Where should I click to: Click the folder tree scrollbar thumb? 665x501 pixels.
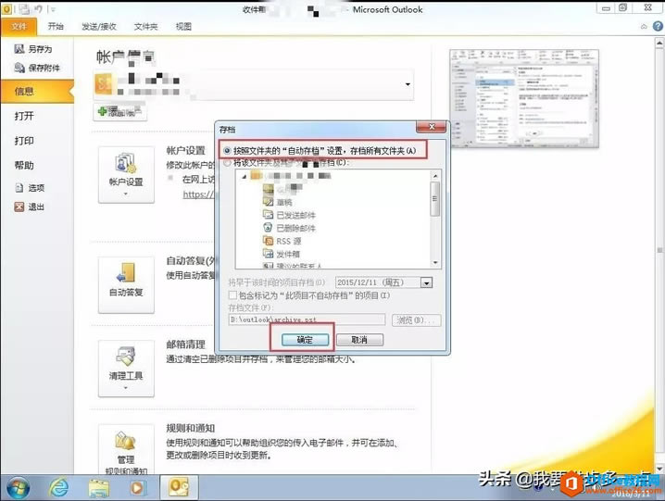(435, 199)
